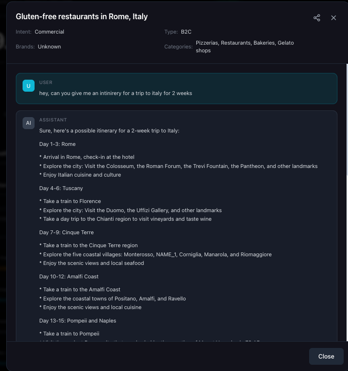Click the share icon in the header
The width and height of the screenshot is (348, 371).
pyautogui.click(x=317, y=18)
